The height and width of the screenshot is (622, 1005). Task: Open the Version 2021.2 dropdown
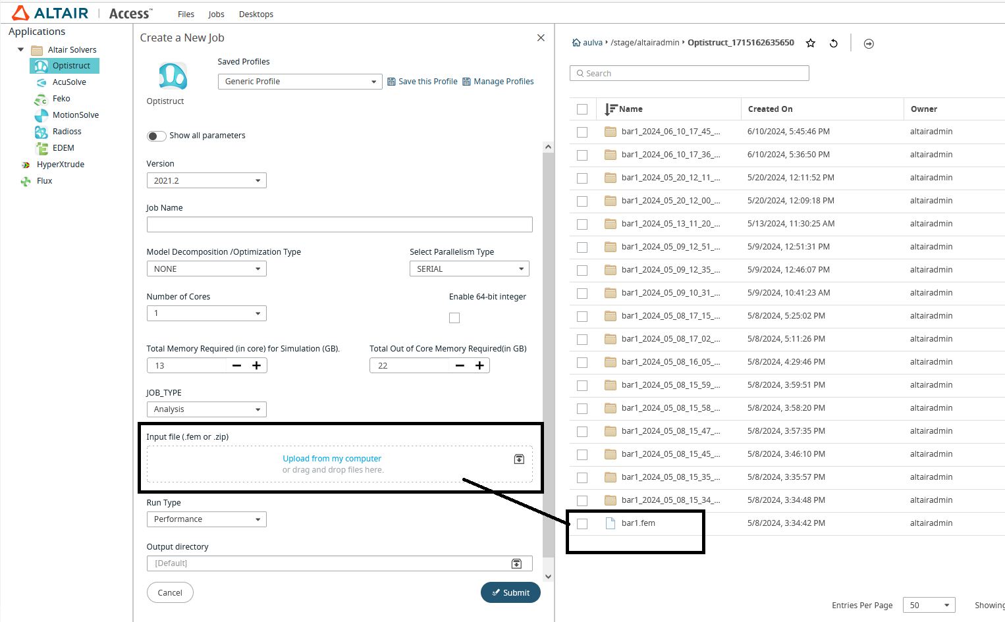pos(206,181)
